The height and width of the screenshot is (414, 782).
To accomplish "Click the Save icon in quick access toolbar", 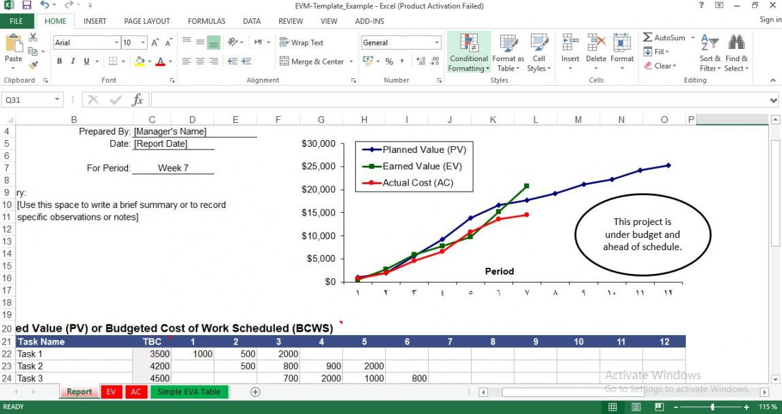I will point(27,5).
